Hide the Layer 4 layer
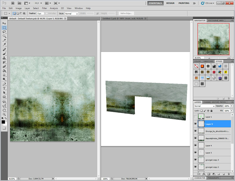The width and height of the screenshot is (235, 181). [x=195, y=145]
